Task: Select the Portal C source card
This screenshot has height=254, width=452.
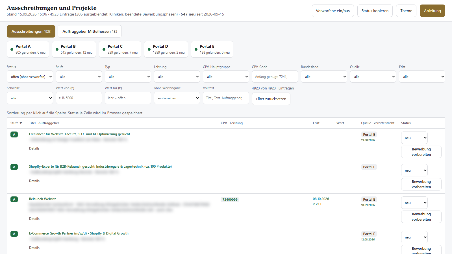Action: 120,49
